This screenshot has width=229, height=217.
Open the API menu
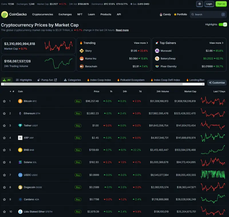pyautogui.click(x=119, y=14)
